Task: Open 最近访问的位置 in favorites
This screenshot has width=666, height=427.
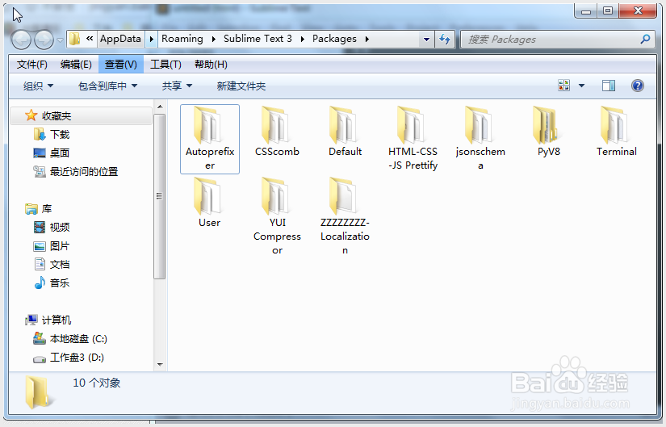Action: (x=76, y=172)
